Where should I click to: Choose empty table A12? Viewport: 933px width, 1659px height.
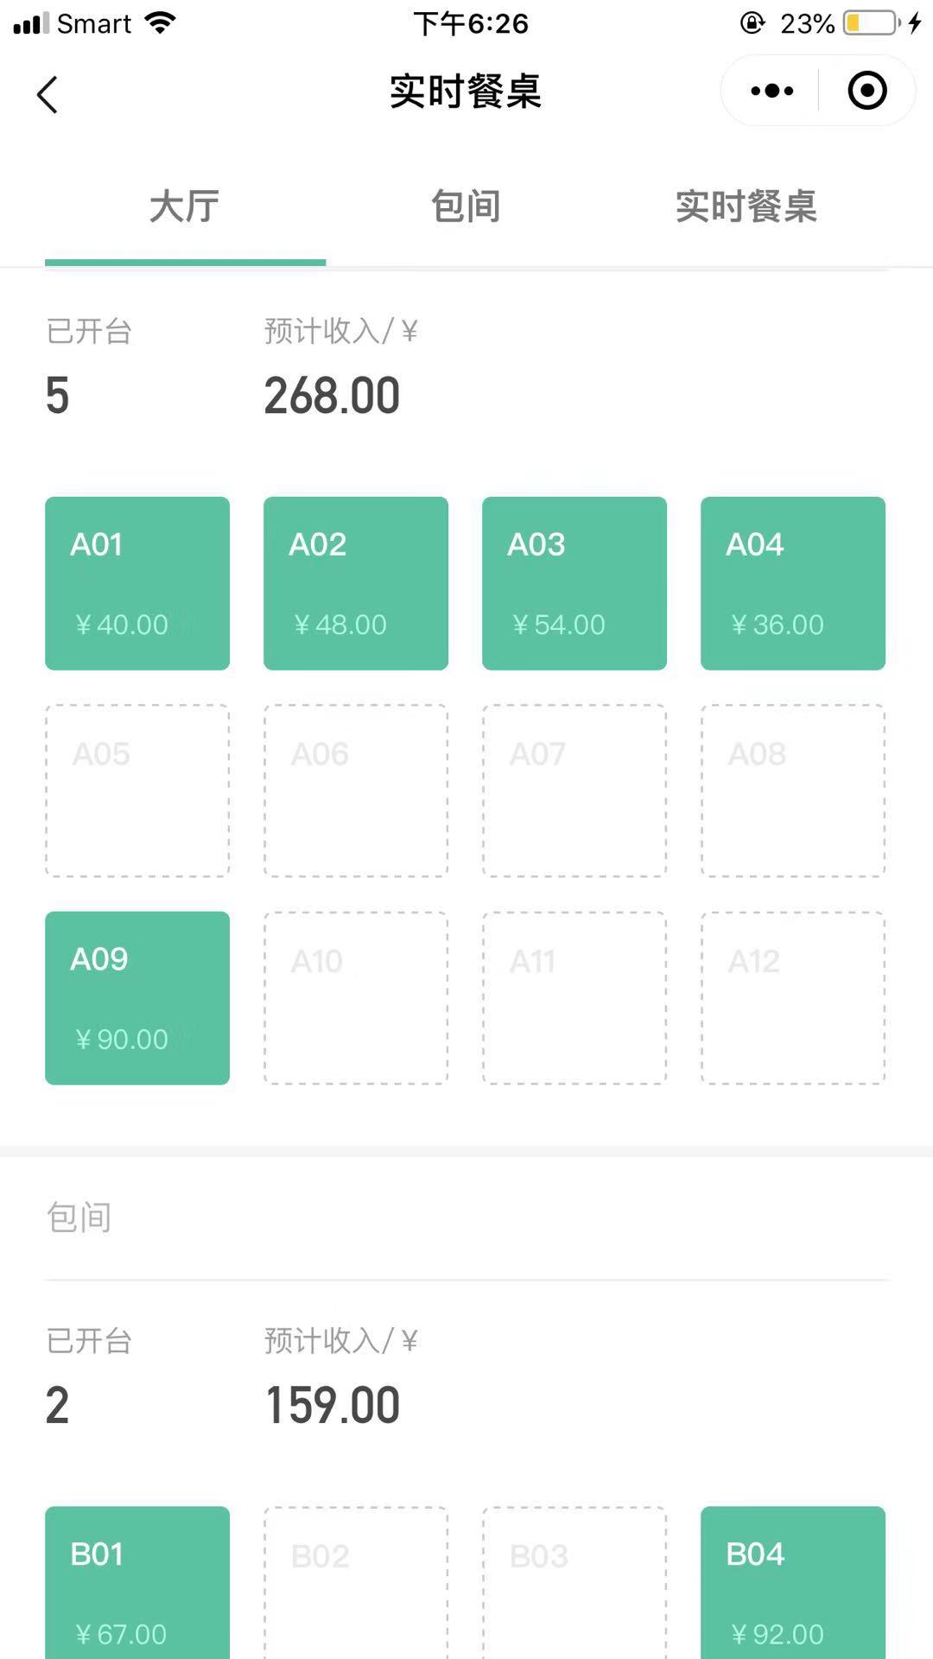tap(793, 998)
